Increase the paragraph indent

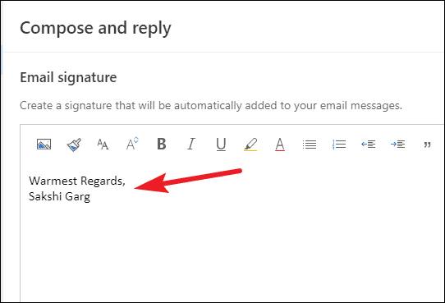397,145
